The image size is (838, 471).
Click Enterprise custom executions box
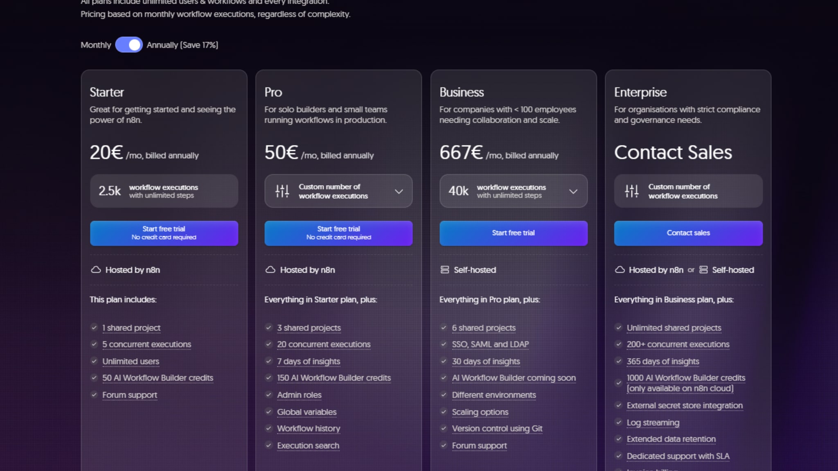click(x=688, y=191)
